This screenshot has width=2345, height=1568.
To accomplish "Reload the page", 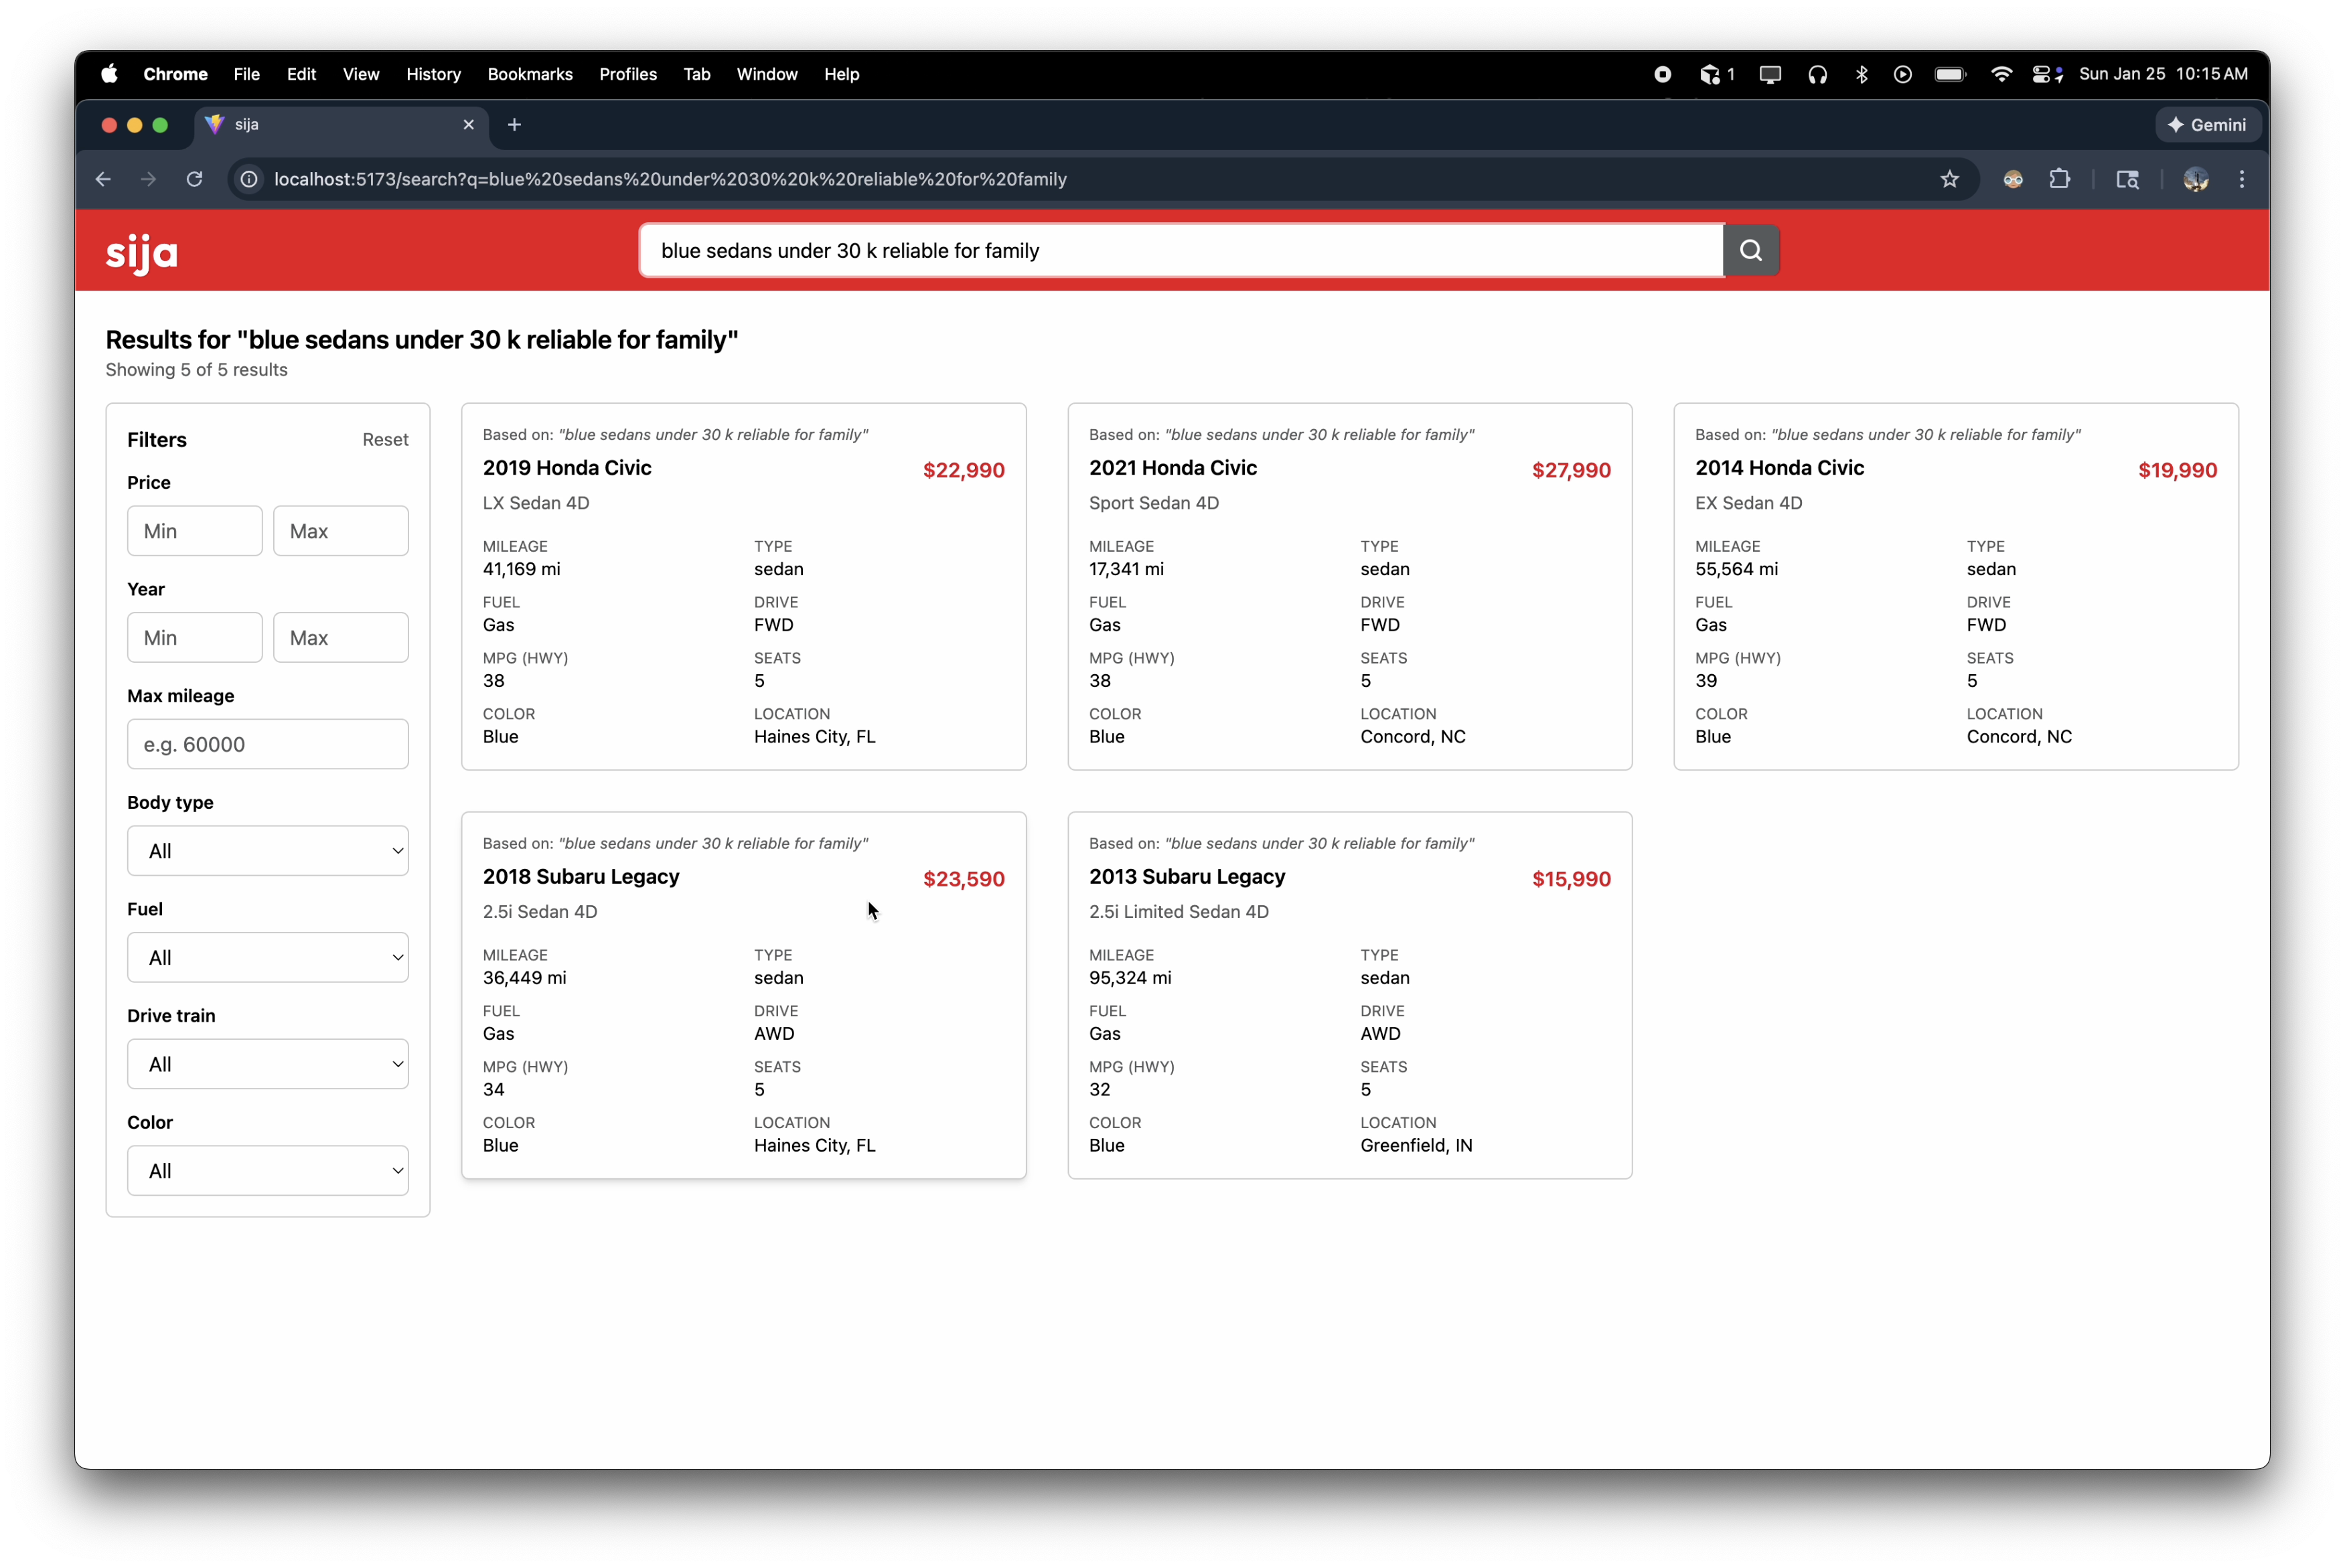I will [x=195, y=179].
